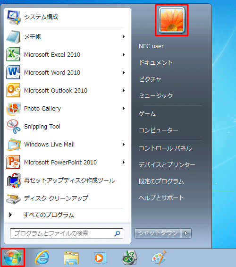Image resolution: width=236 pixels, height=267 pixels.
Task: Click the Snipping Tool scissors icon
Action: tap(13, 127)
